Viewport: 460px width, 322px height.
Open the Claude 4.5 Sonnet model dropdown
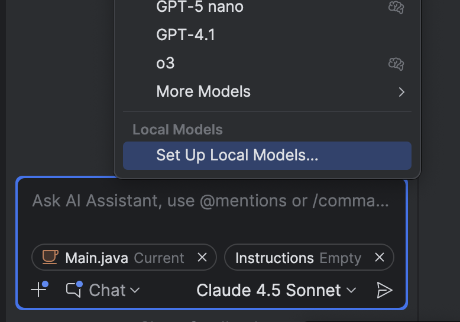(x=276, y=290)
